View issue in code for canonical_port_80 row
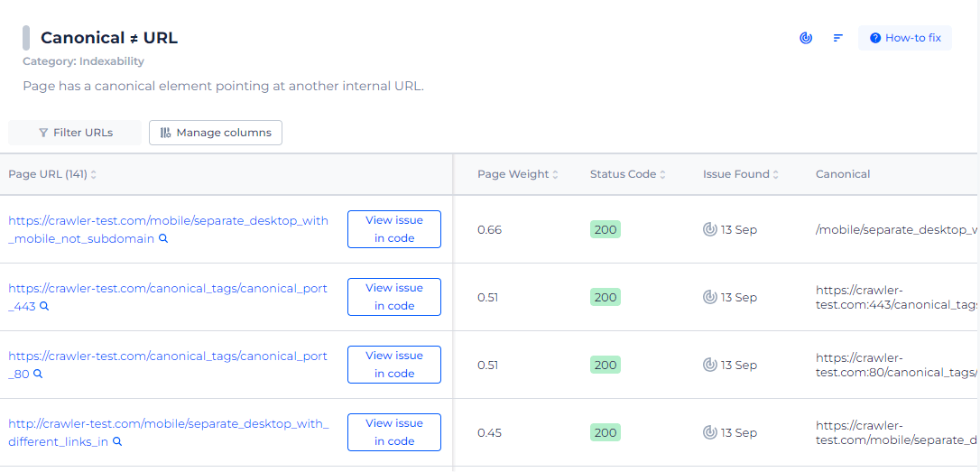The image size is (980, 472). pos(394,365)
